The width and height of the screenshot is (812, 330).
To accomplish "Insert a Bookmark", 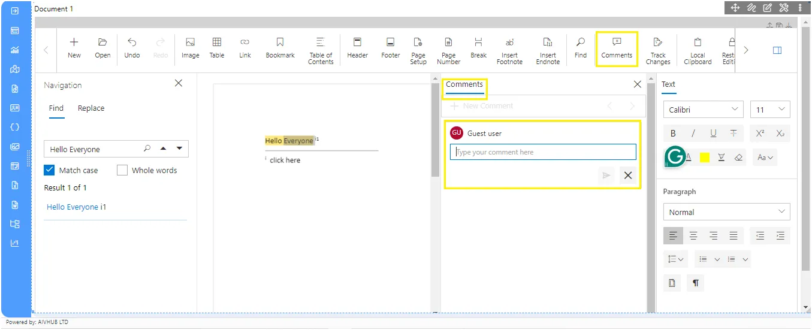I will [280, 49].
